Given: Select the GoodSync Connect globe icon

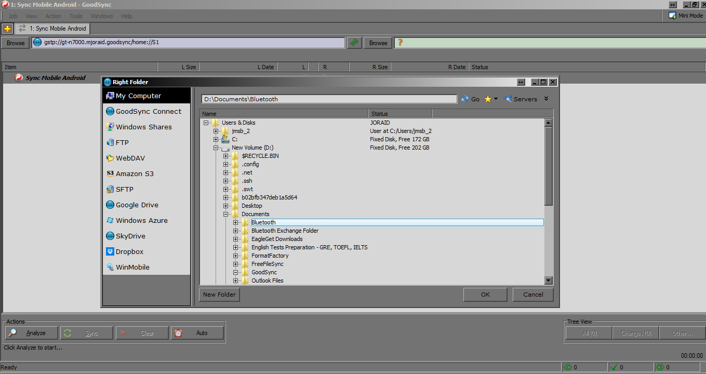Looking at the screenshot, I should (x=110, y=111).
